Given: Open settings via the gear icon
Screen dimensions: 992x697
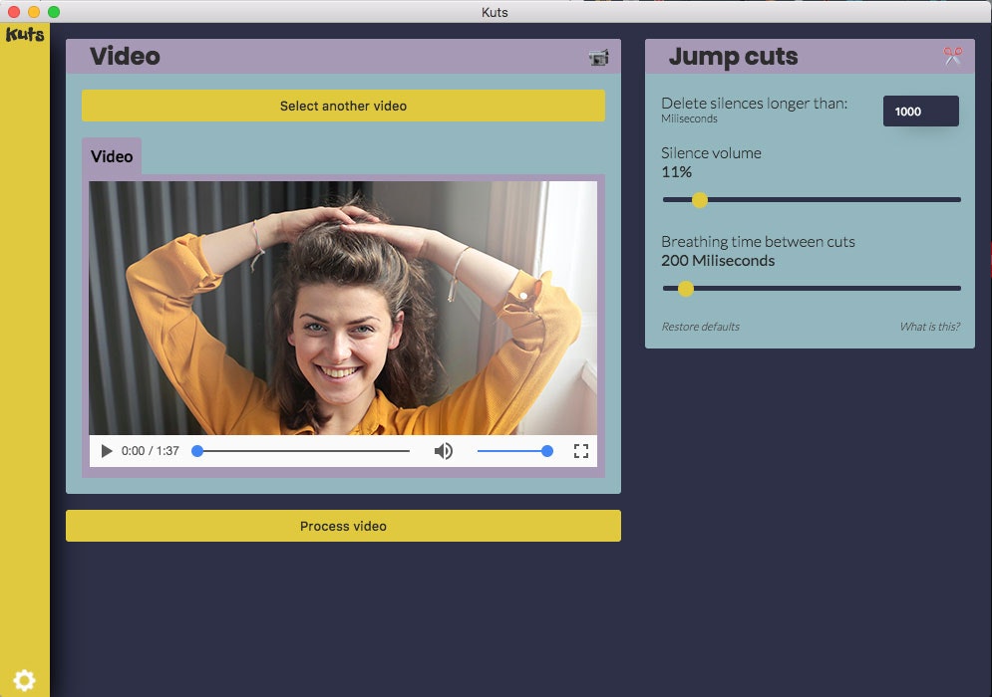Looking at the screenshot, I should [x=24, y=680].
